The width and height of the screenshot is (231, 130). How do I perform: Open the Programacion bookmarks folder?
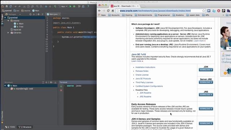click(x=162, y=15)
